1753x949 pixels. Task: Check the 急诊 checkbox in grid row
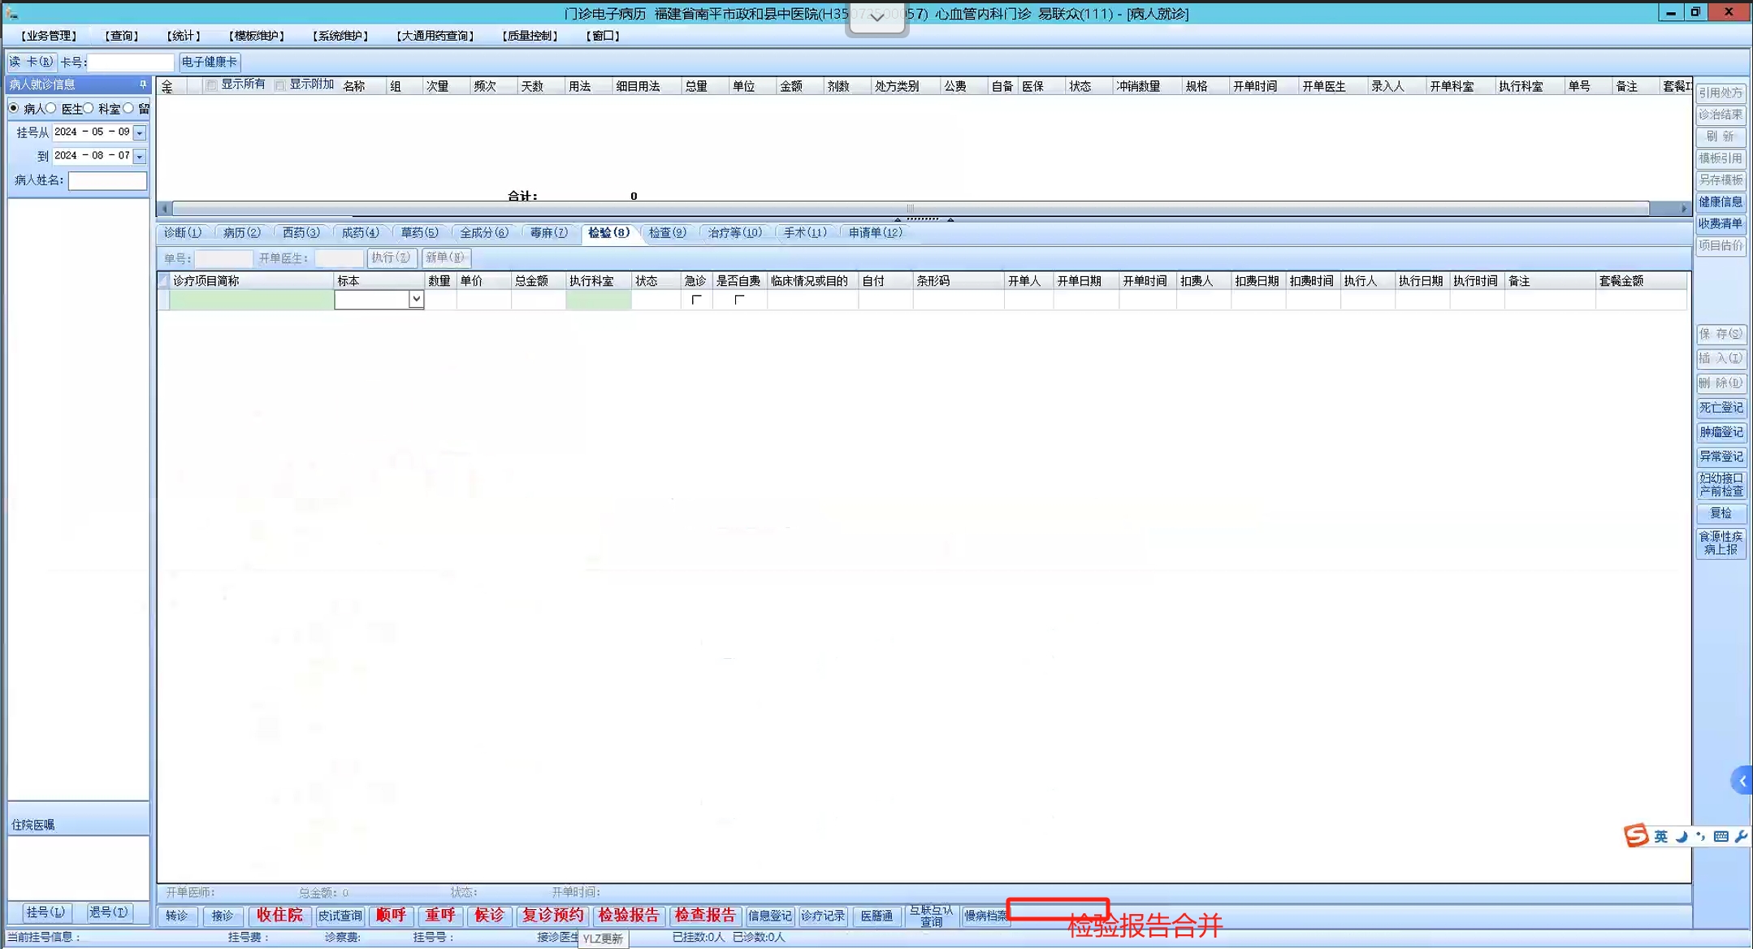point(696,300)
